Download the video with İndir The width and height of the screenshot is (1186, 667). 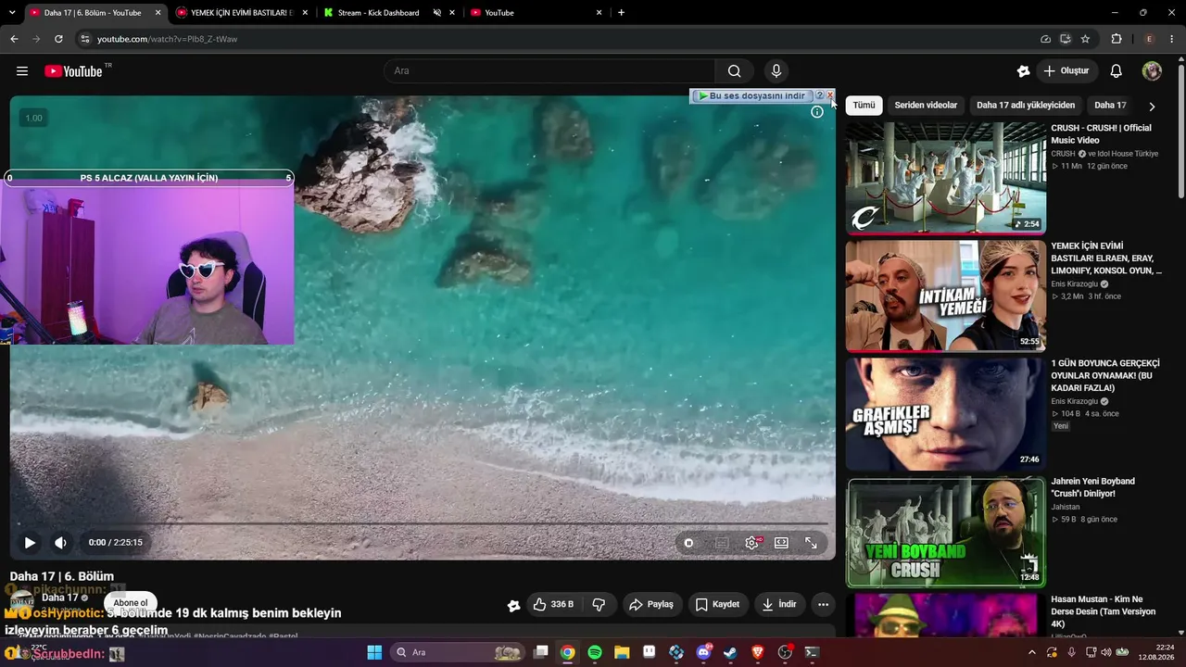tap(778, 604)
